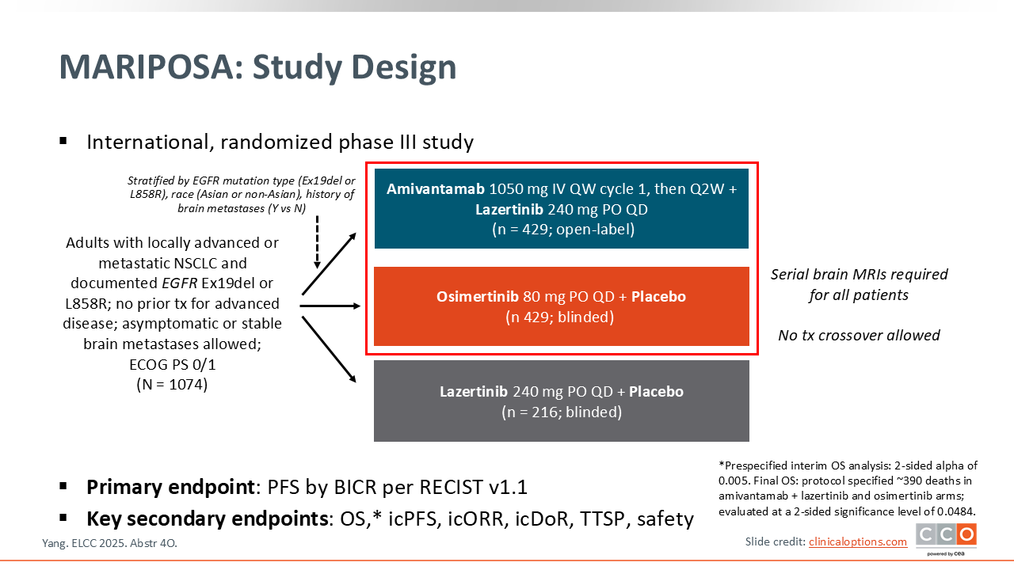Screen dimensions: 1014x570
Task: Click '(n 429; blinded)' text
Action: pos(561,317)
